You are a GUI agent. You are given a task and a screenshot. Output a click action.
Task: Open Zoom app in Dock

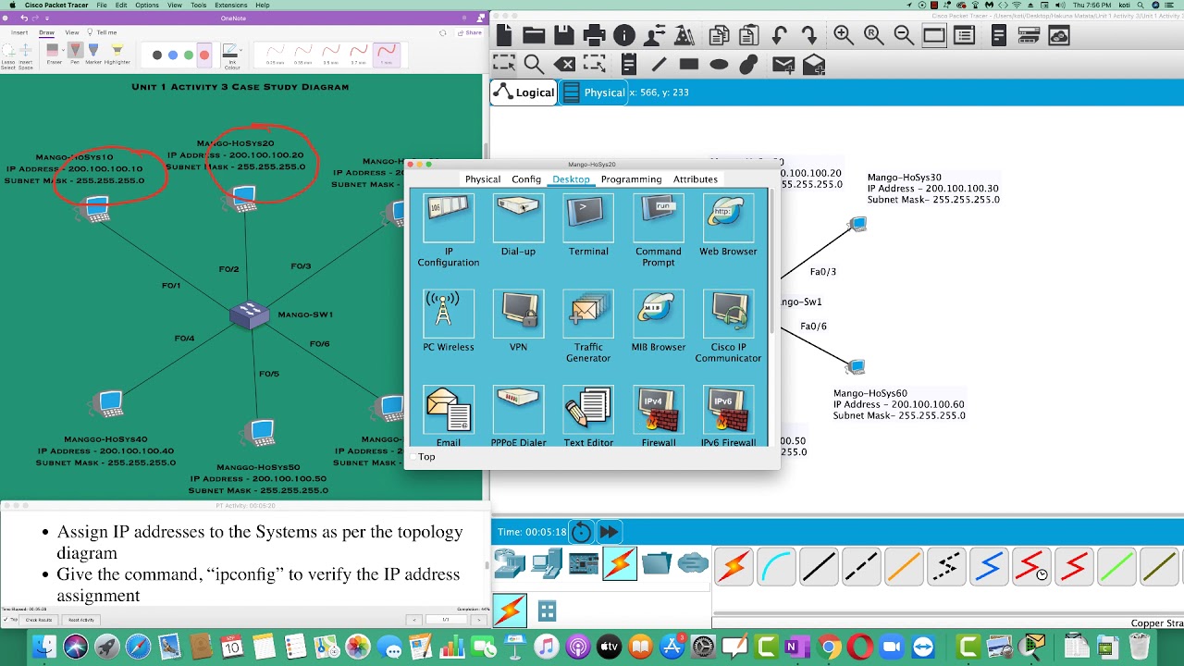click(x=891, y=647)
